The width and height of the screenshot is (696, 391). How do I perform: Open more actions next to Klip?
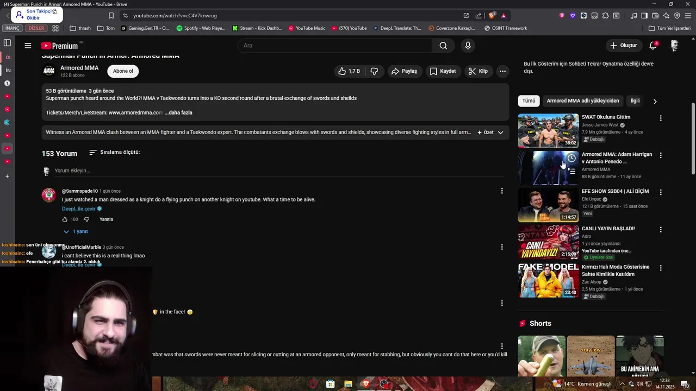click(x=502, y=71)
